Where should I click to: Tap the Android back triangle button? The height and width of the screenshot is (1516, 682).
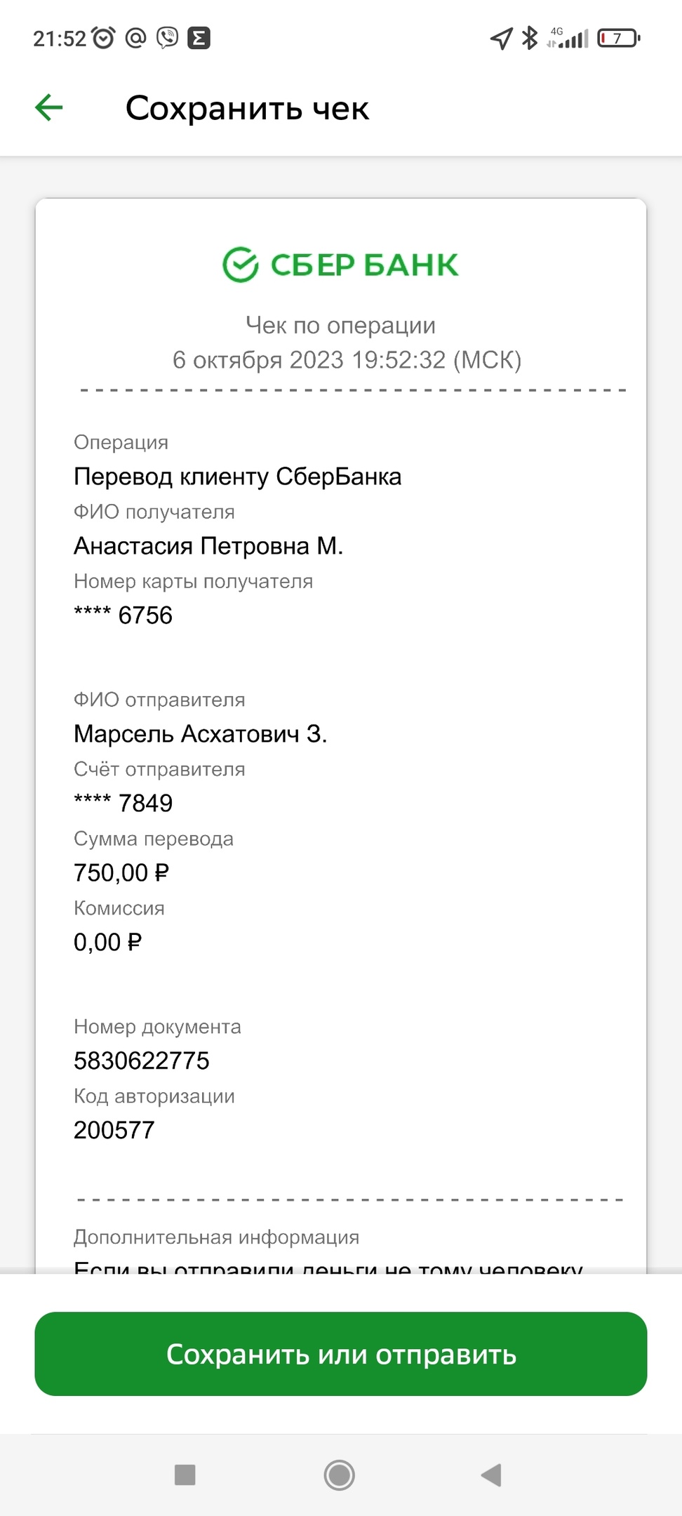[x=491, y=1475]
